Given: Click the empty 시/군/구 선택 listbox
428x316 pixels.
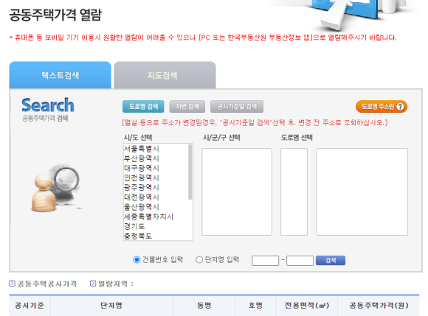Looking at the screenshot, I should tap(237, 192).
